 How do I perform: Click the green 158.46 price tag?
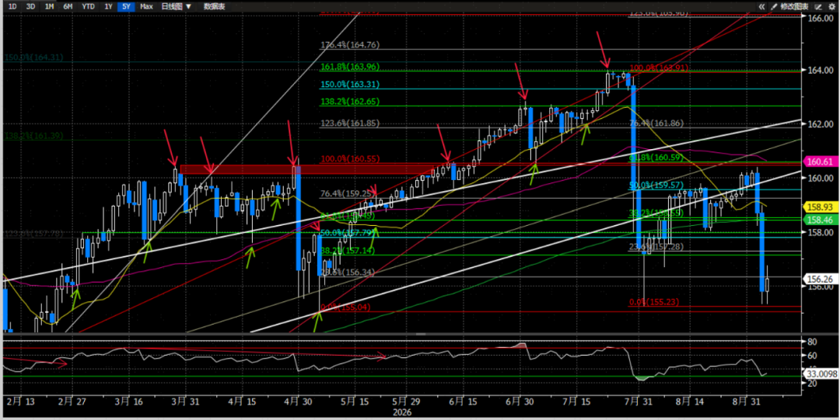click(x=819, y=220)
